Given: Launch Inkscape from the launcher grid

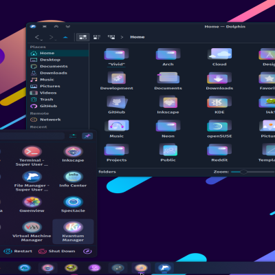Looking at the screenshot, I should click(73, 154).
